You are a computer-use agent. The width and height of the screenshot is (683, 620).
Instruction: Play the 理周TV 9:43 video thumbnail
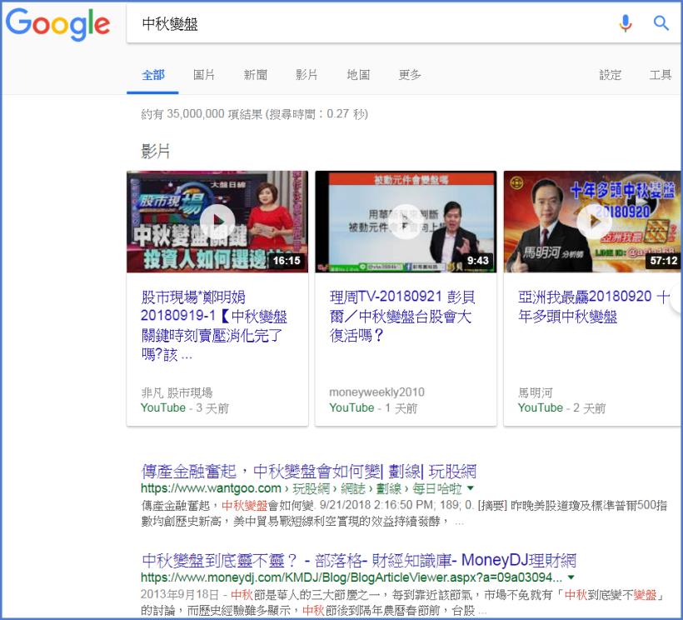point(406,222)
